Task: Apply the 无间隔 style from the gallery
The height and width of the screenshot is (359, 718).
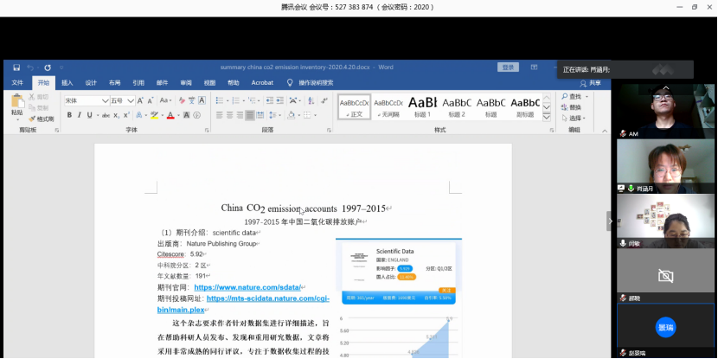Action: [388, 106]
